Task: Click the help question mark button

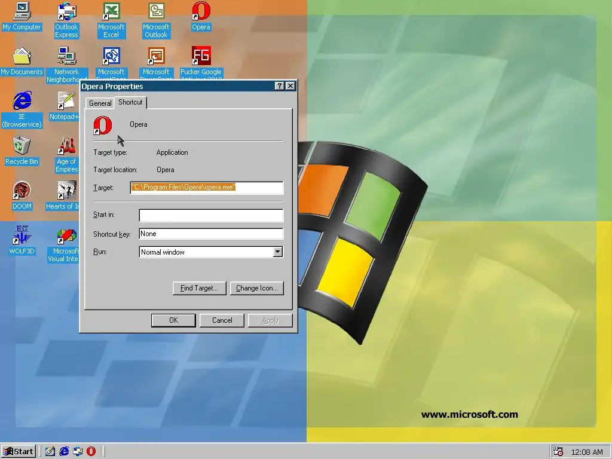Action: tap(279, 86)
